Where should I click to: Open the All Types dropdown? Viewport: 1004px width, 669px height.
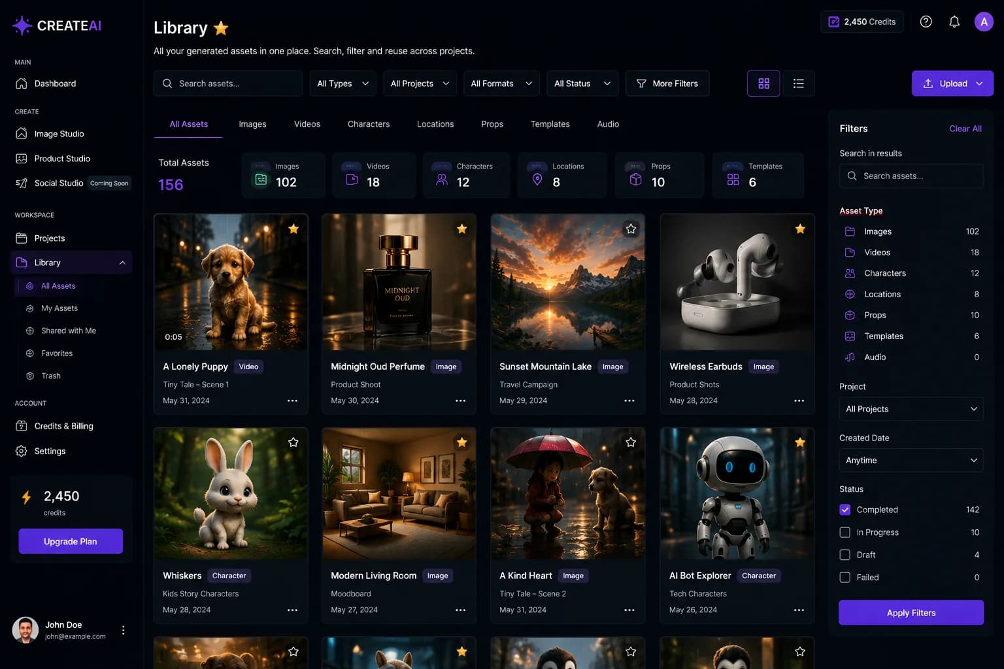[x=343, y=84]
